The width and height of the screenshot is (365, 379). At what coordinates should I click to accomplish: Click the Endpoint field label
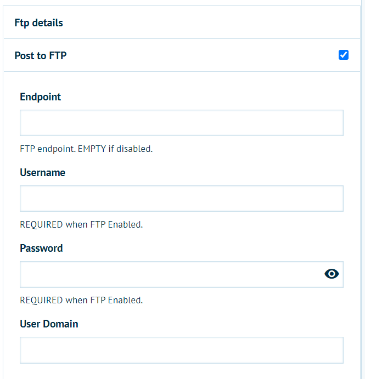click(x=41, y=97)
